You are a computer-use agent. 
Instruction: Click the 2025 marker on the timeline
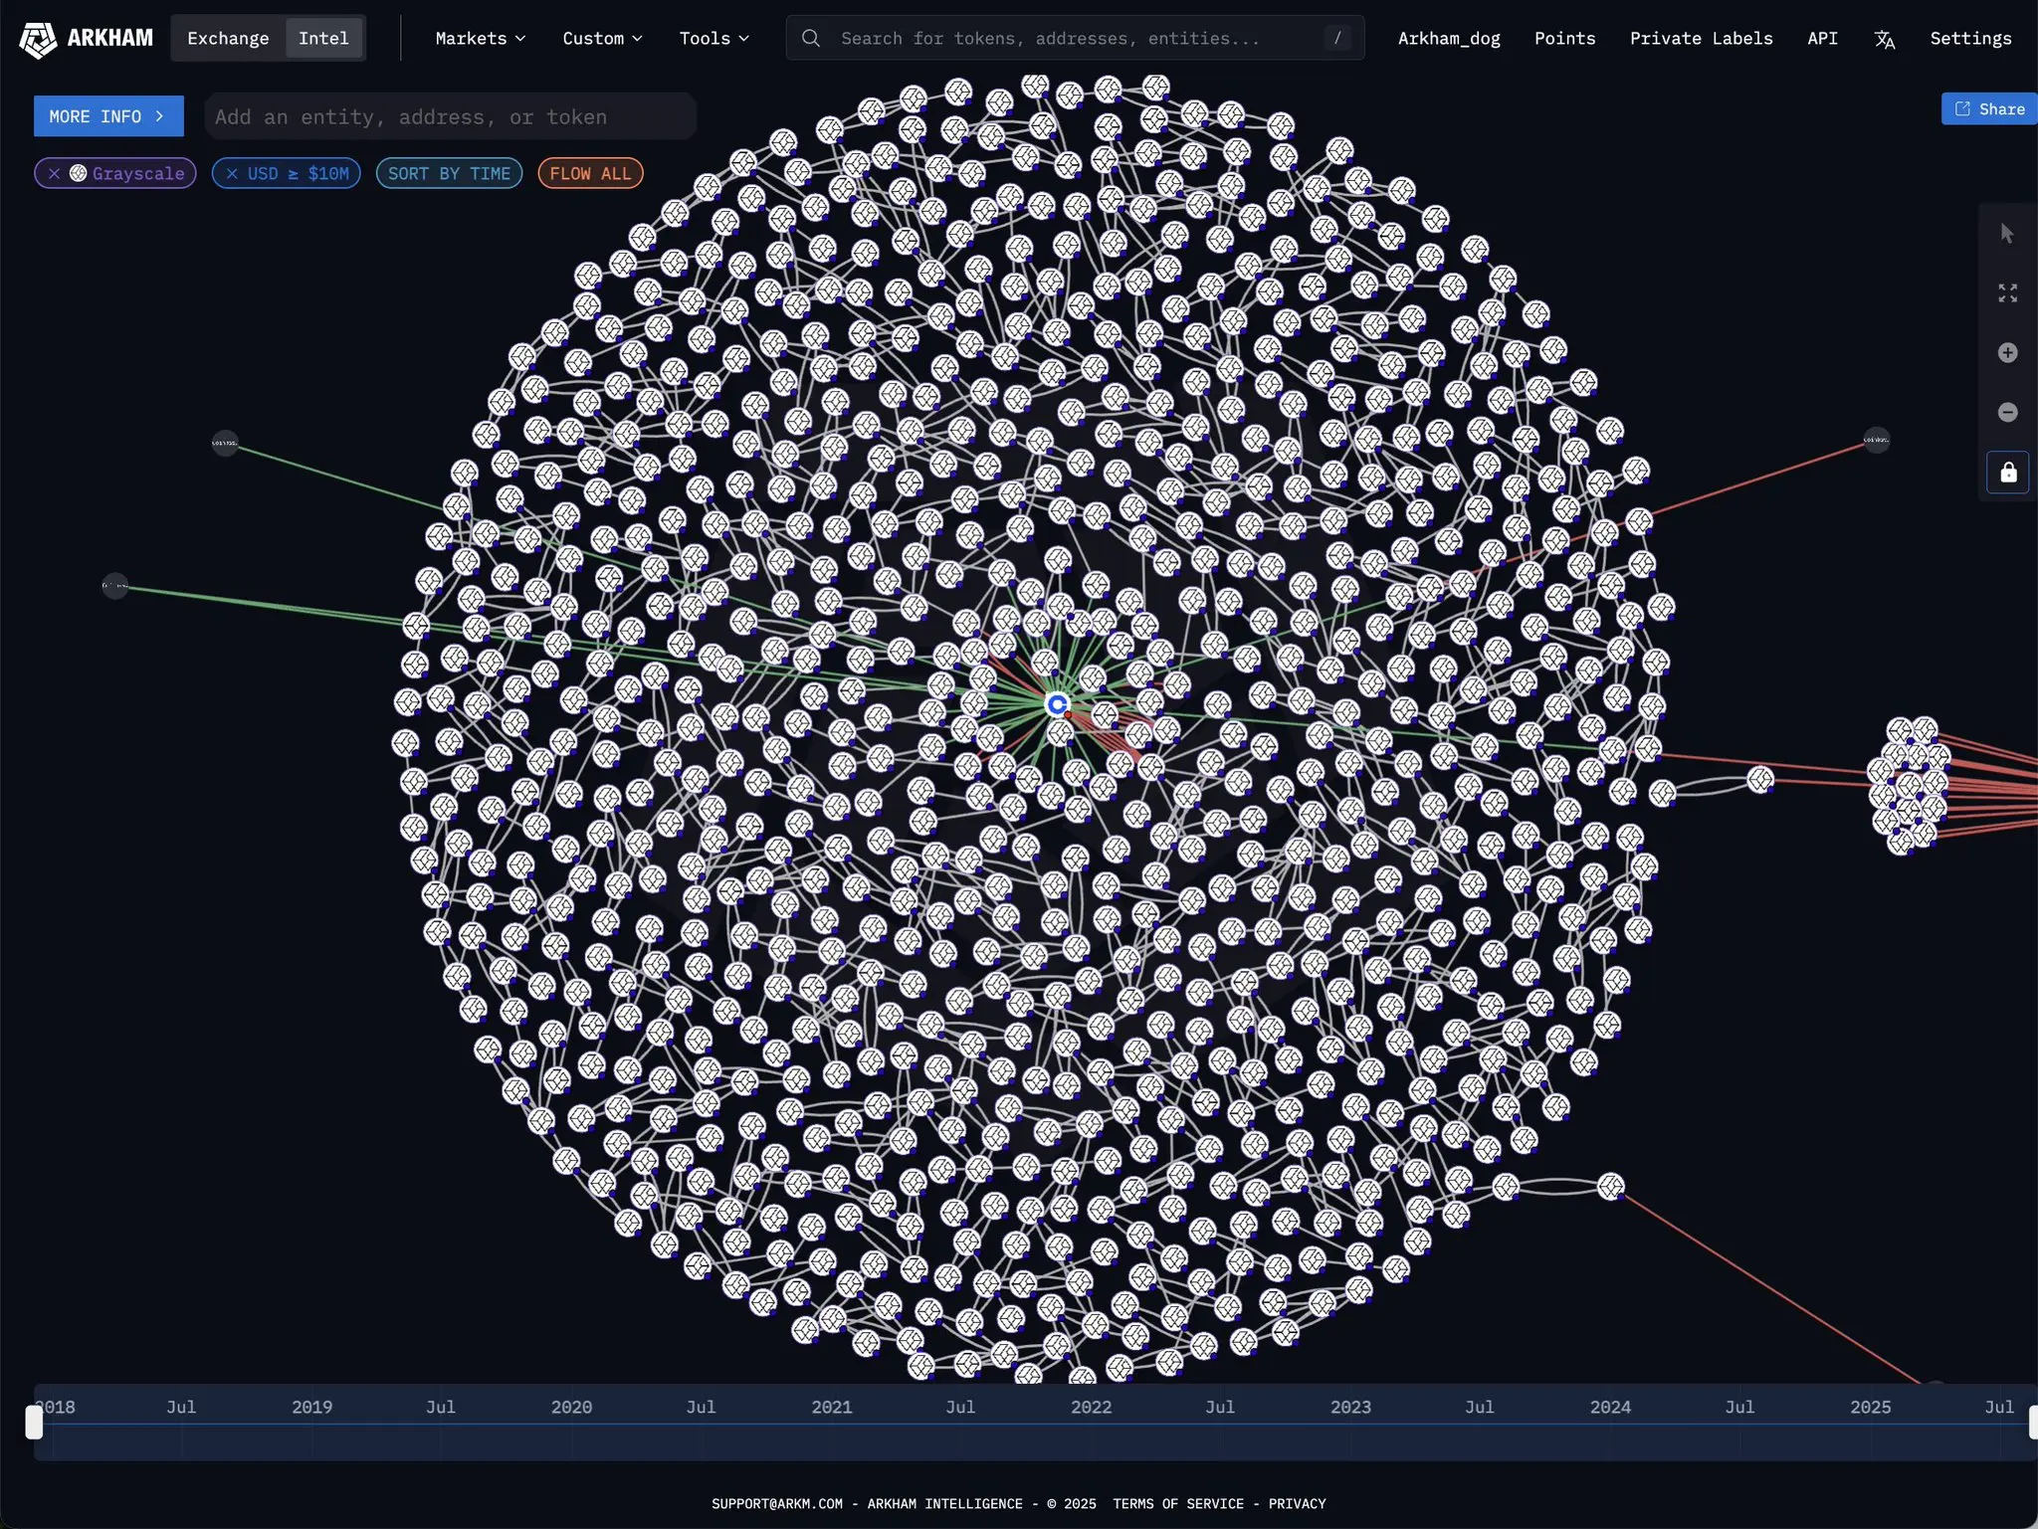coord(1870,1407)
